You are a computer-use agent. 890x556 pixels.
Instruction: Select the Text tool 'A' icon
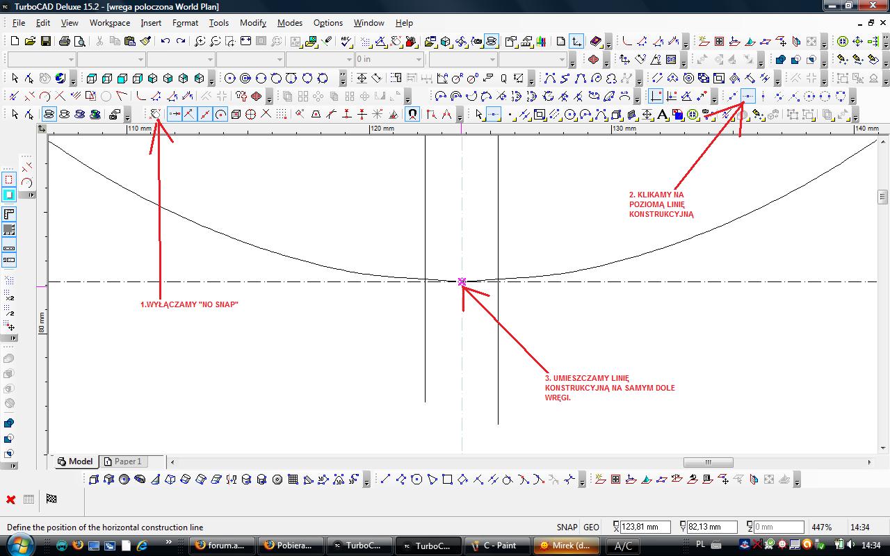tap(662, 115)
